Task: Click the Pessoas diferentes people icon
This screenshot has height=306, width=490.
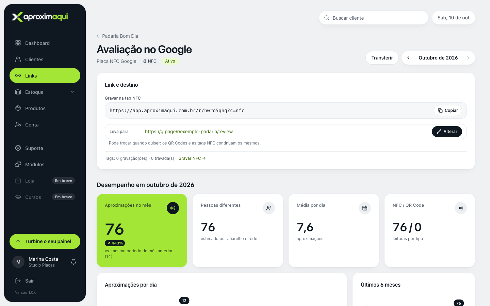Action: (269, 208)
